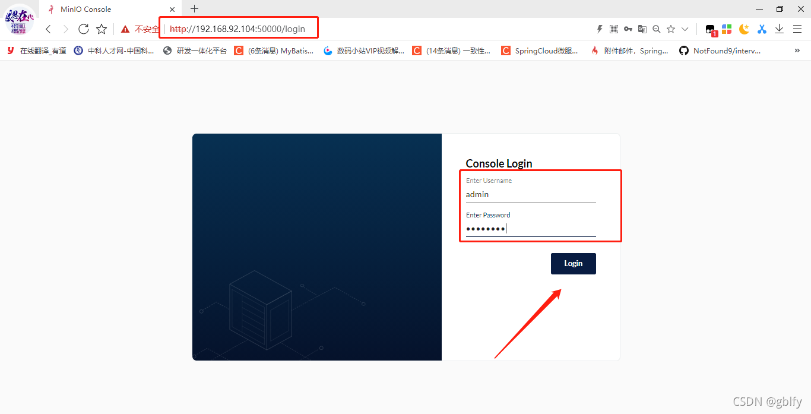Open the saved passwords key icon
811x414 pixels.
[x=628, y=29]
